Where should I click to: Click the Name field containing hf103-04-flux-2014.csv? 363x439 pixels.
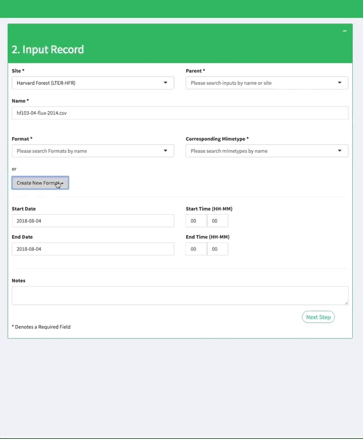(x=180, y=113)
